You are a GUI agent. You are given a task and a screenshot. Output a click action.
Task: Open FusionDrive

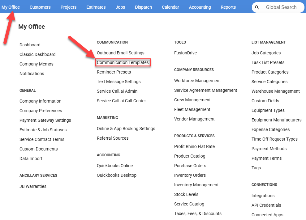tap(185, 53)
